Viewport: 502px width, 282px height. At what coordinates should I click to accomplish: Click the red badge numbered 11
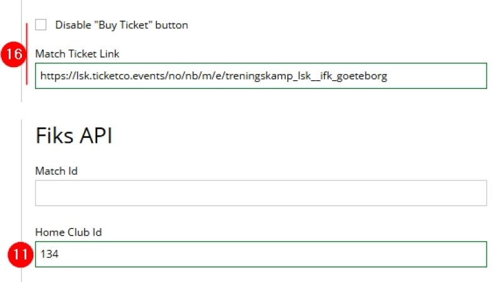(19, 254)
